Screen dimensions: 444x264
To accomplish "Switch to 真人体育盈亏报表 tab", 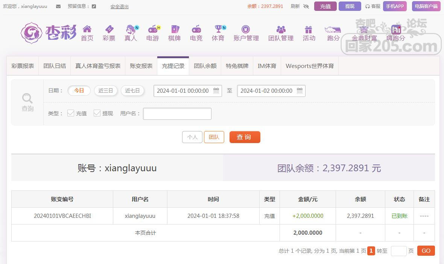I will click(98, 66).
